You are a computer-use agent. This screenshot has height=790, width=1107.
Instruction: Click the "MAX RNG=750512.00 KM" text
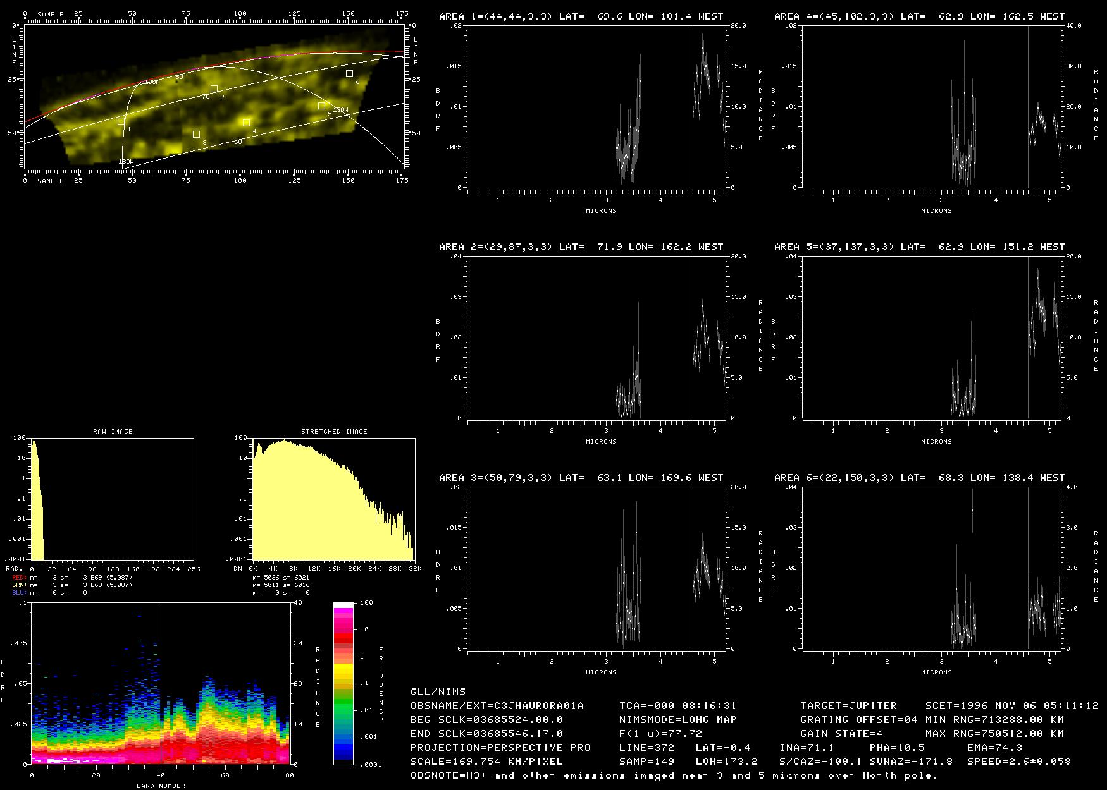point(994,734)
